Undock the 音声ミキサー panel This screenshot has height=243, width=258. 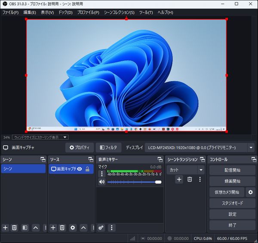click(160, 159)
